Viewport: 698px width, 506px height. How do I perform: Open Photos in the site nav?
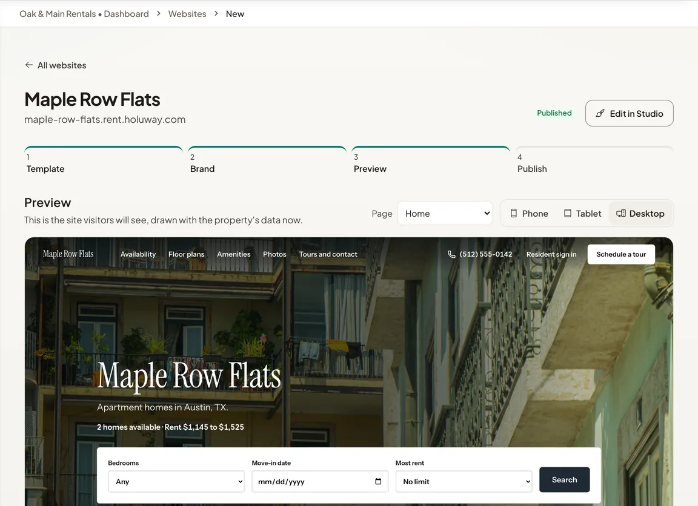[274, 254]
